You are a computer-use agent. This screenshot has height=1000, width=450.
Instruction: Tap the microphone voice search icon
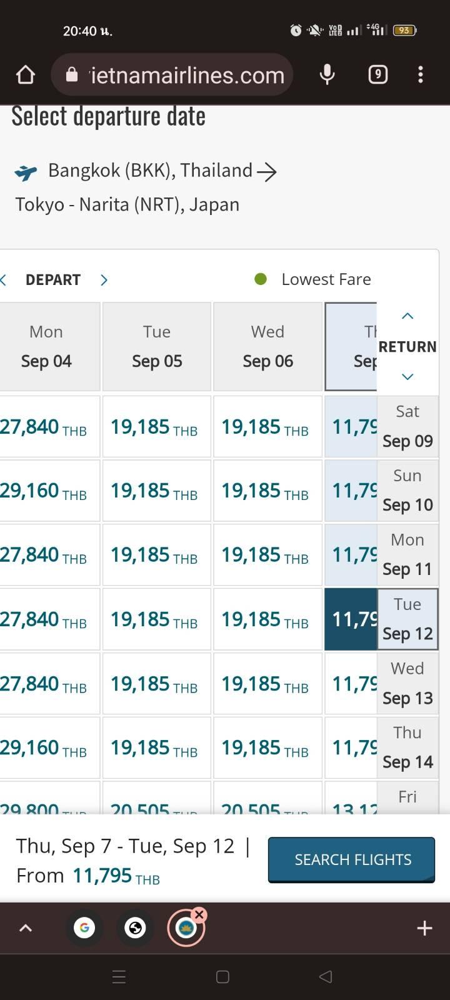pos(327,75)
